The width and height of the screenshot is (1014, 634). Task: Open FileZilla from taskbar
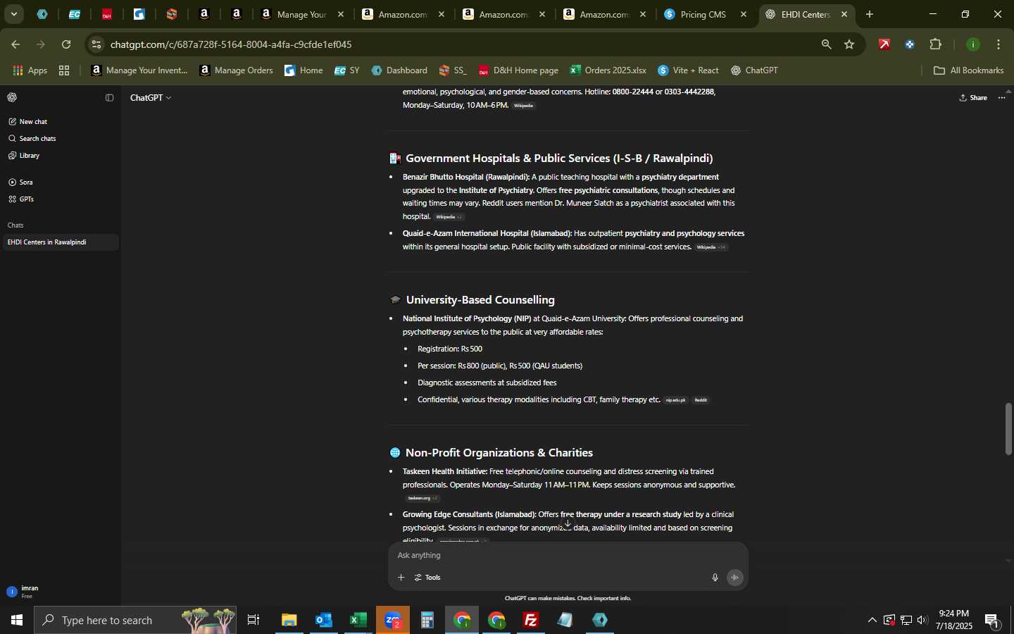coord(531,621)
